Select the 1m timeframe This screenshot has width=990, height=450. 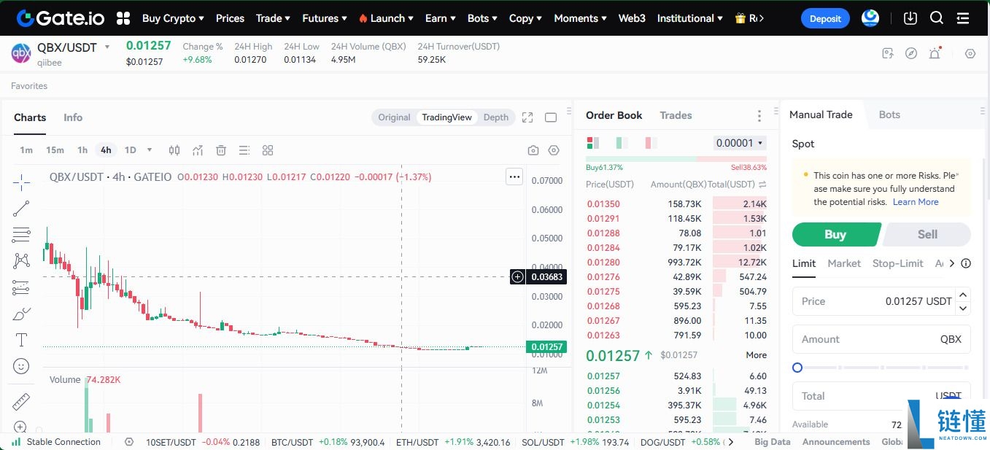[x=26, y=150]
